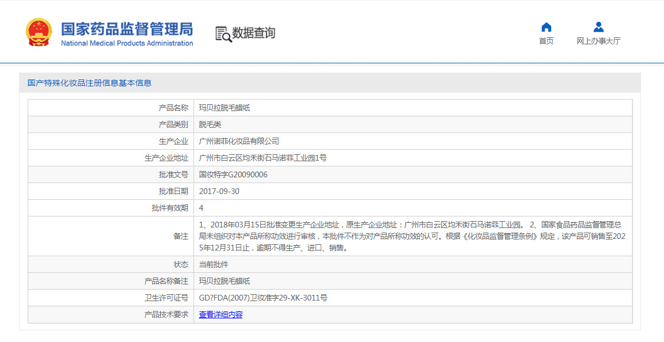
Task: Select validity value 4
Action: pos(201,208)
